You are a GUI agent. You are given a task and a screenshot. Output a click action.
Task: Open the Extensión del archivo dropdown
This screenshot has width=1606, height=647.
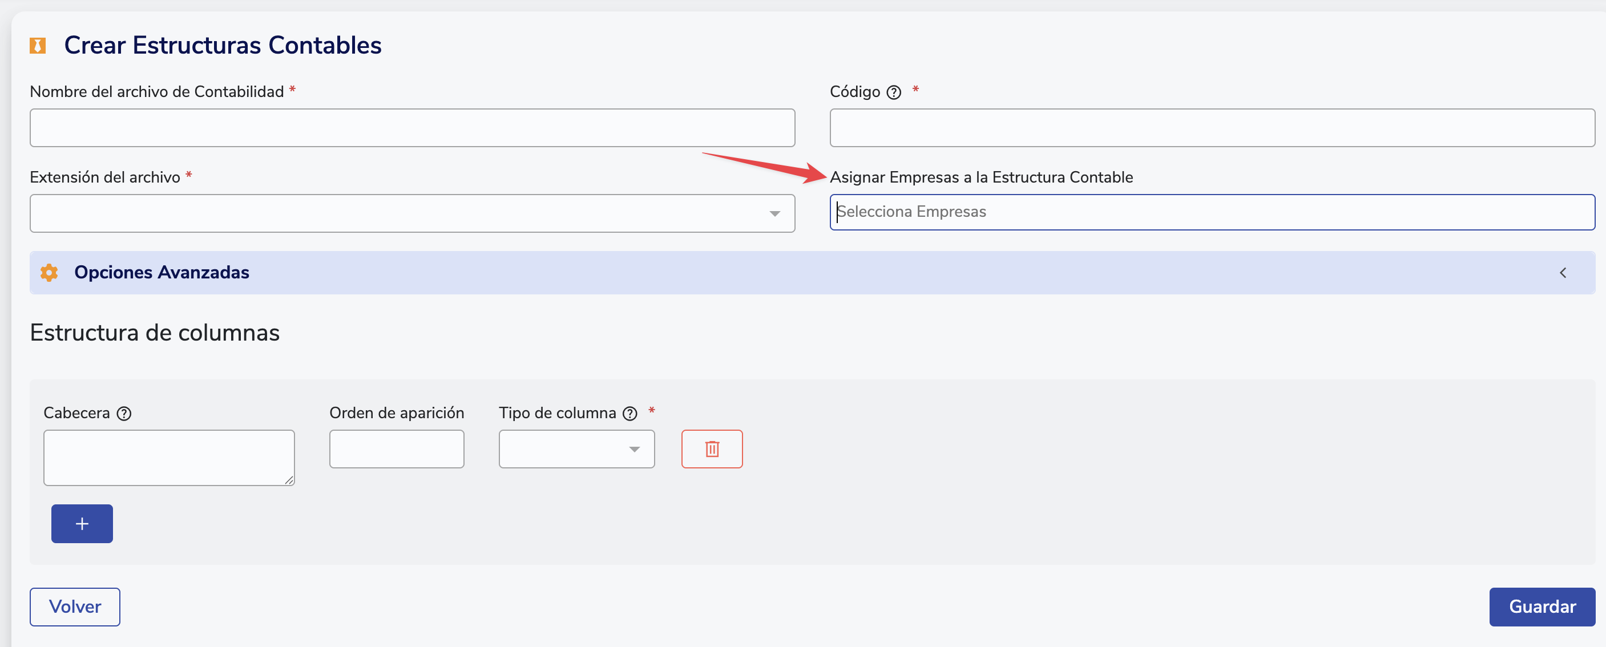click(x=411, y=213)
